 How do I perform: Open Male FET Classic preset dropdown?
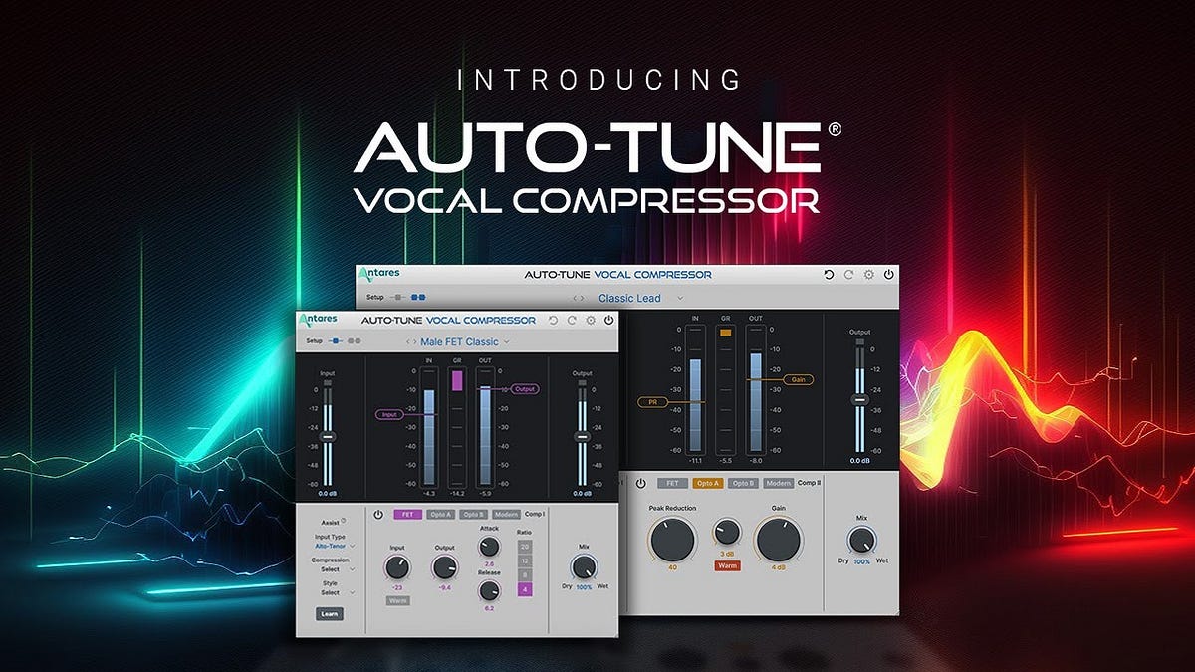tap(464, 342)
